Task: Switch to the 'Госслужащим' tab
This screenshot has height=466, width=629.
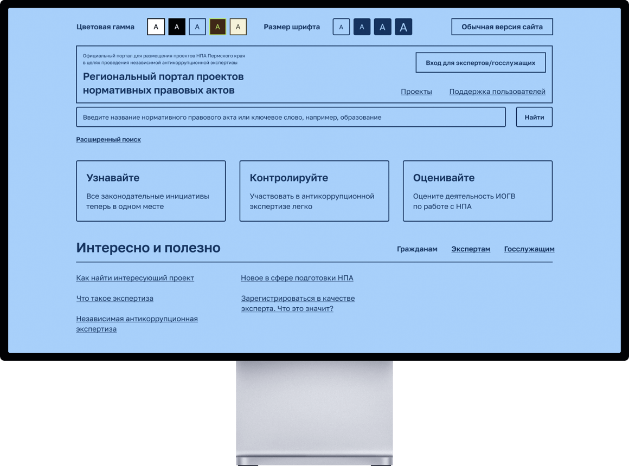Action: (529, 249)
